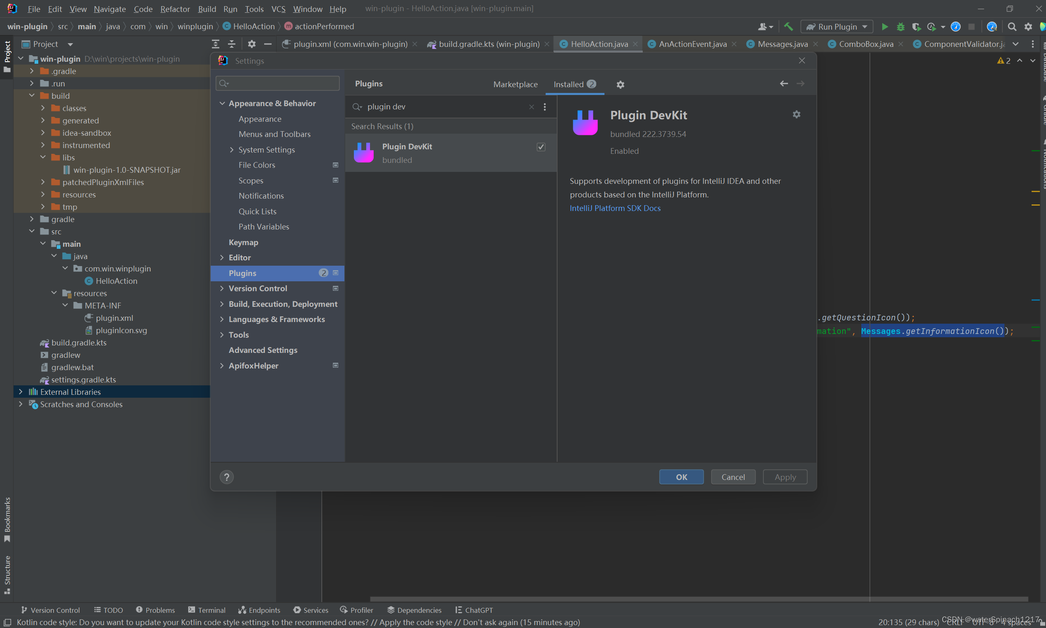
Task: Click the Build Project hammer icon
Action: [x=788, y=27]
